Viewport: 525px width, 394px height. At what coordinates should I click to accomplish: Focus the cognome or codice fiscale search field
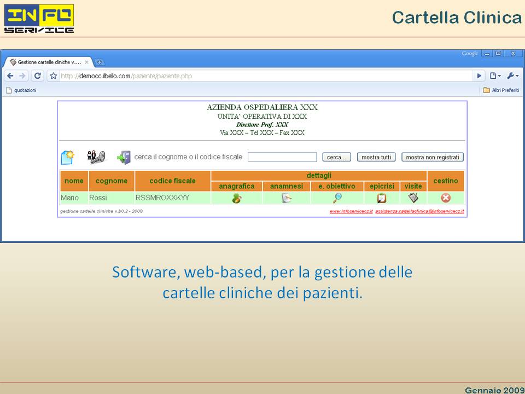[x=282, y=158]
